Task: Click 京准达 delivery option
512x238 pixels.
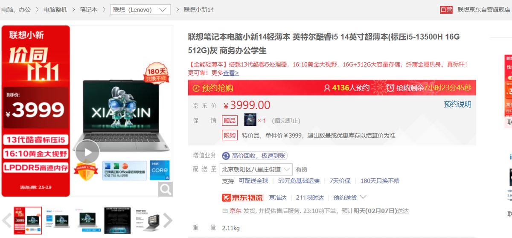Action: (277, 197)
